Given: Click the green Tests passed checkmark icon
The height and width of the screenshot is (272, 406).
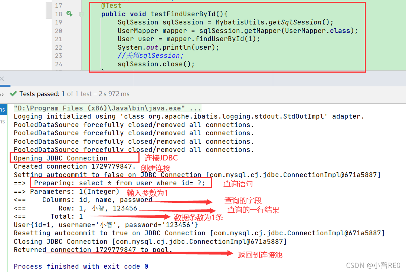Looking at the screenshot, I should (13, 94).
